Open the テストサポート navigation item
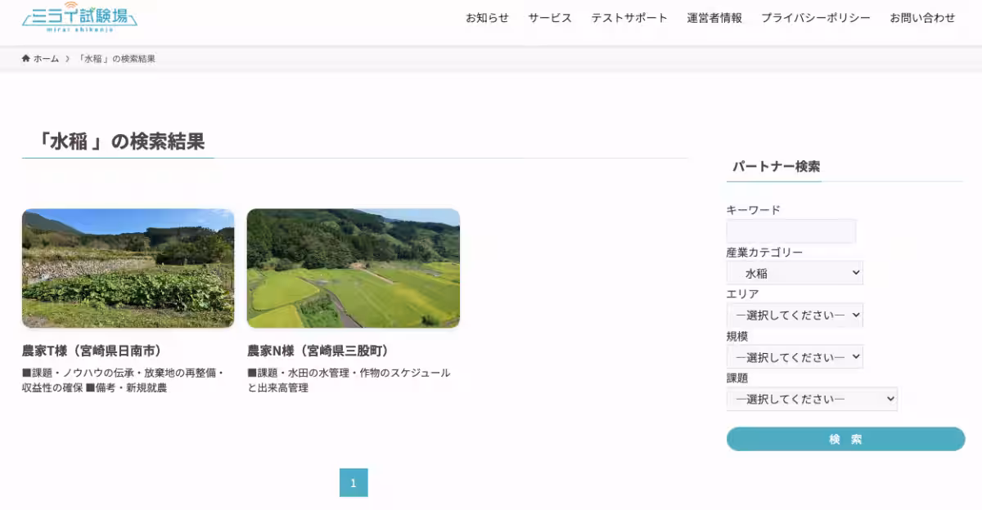The height and width of the screenshot is (510, 982). coord(628,16)
